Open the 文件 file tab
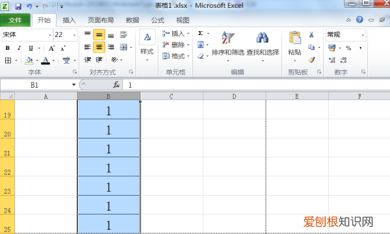The height and width of the screenshot is (234, 390). pos(16,20)
